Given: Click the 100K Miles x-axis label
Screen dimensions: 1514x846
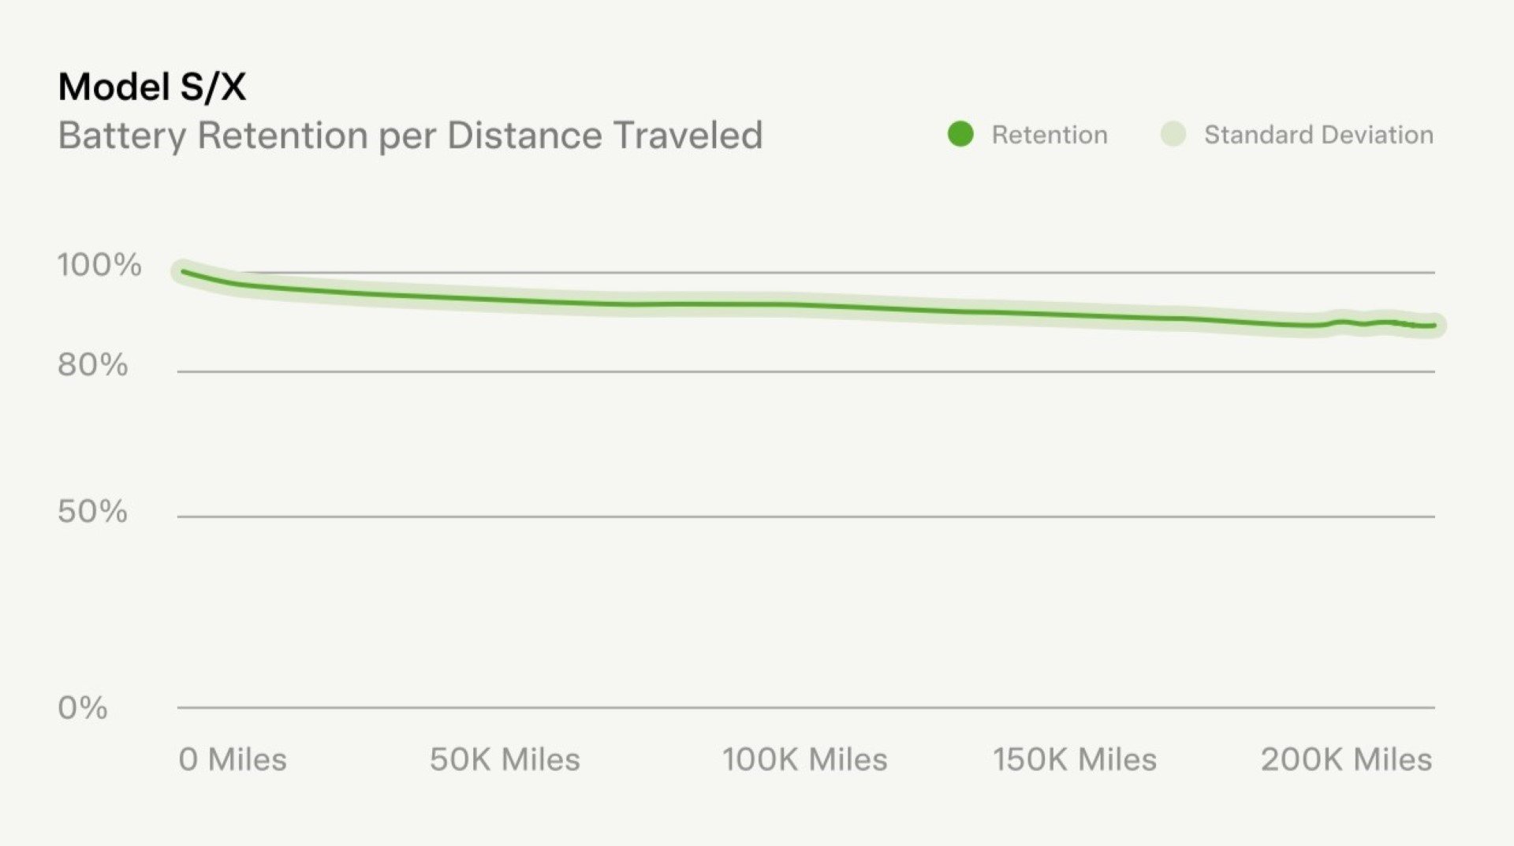Looking at the screenshot, I should coord(805,760).
